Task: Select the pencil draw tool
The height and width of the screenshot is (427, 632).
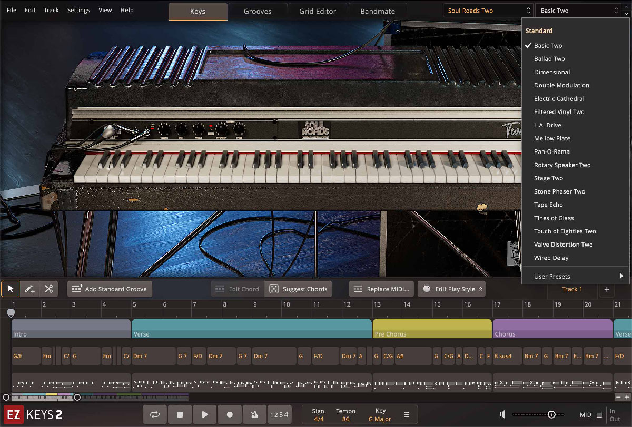Action: 29,289
